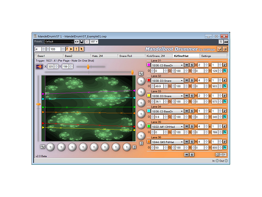The width and height of the screenshot is (262, 197).
Task: Click the play arrow button in the toolbar
Action: pos(71,49)
